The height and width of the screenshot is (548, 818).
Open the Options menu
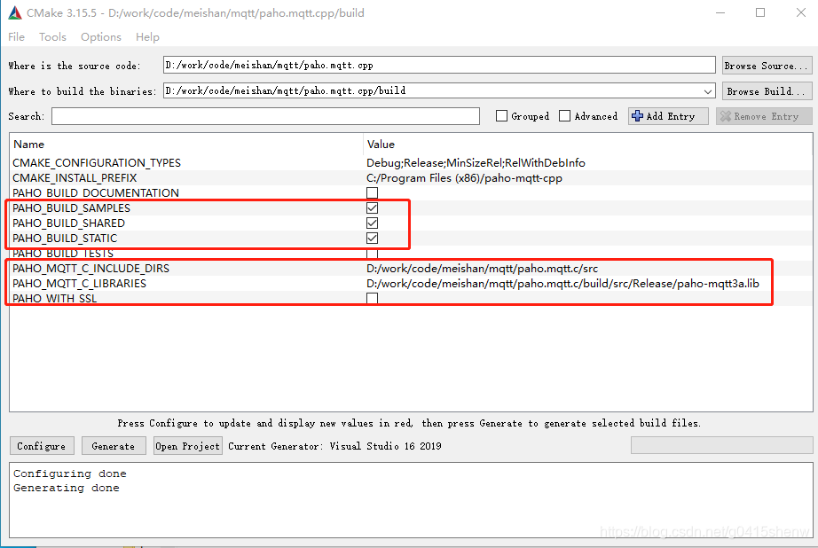tap(100, 37)
